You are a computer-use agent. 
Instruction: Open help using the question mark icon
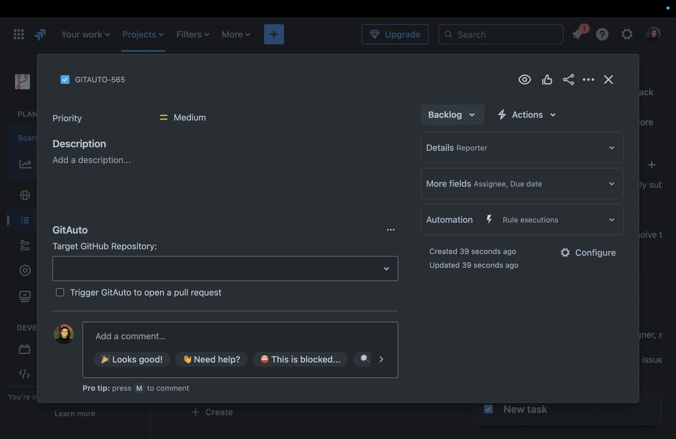coord(602,34)
